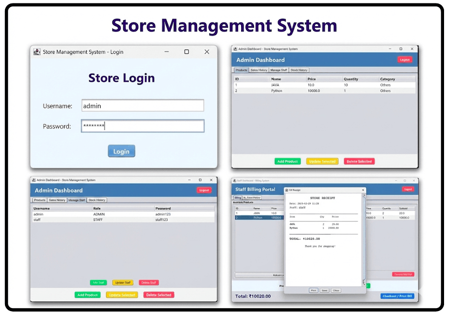Click into the Username input field
The width and height of the screenshot is (450, 316).
(x=143, y=105)
